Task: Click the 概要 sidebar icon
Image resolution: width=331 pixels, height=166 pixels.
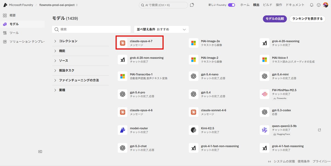Action: coord(5,15)
